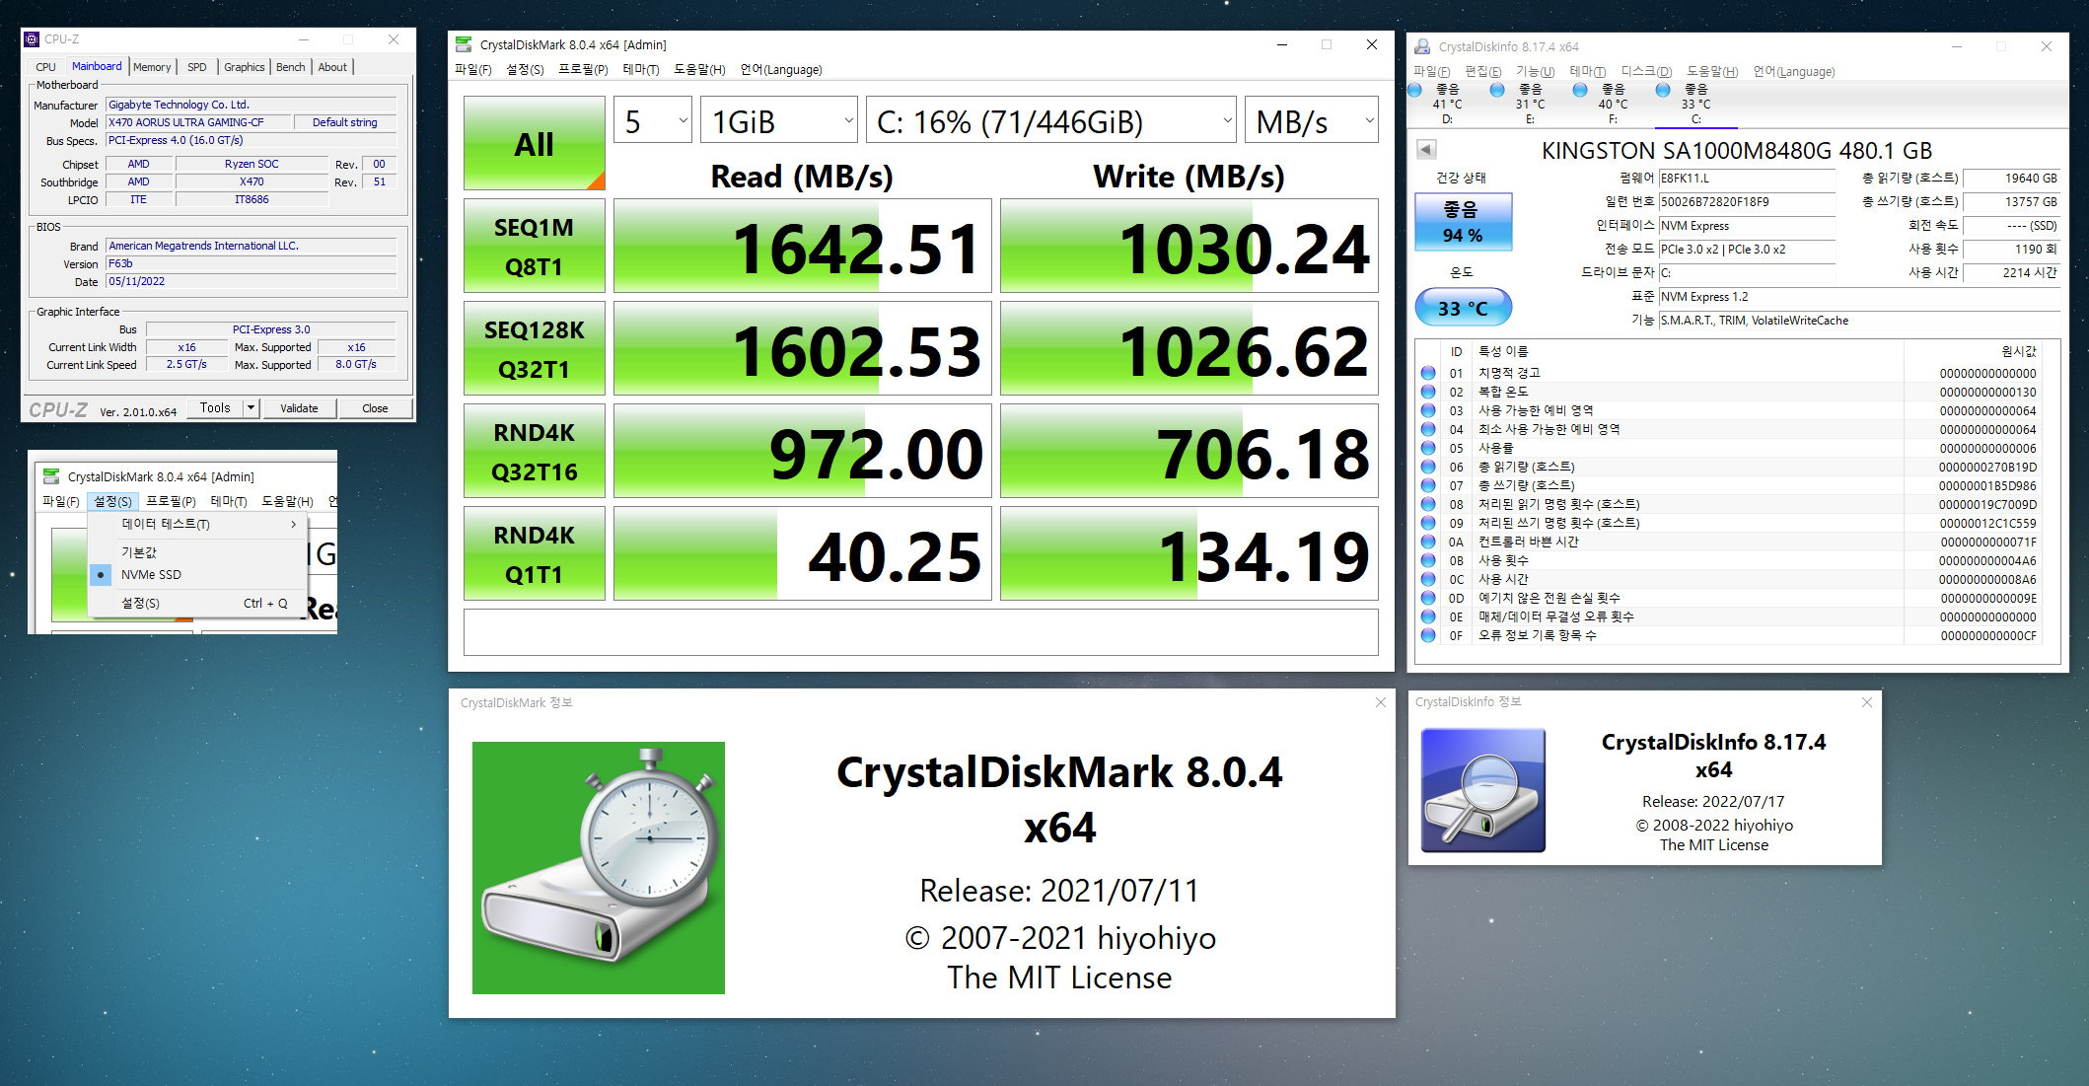Run the RND4K Q32T16 test button
The height and width of the screenshot is (1086, 2089).
point(535,452)
